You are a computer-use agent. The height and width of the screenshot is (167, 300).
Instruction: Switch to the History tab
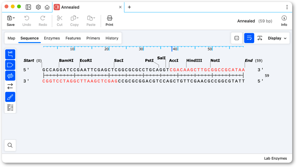tap(112, 38)
